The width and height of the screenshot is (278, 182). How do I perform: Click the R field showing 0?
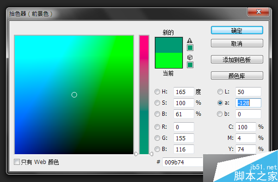pos(184,127)
